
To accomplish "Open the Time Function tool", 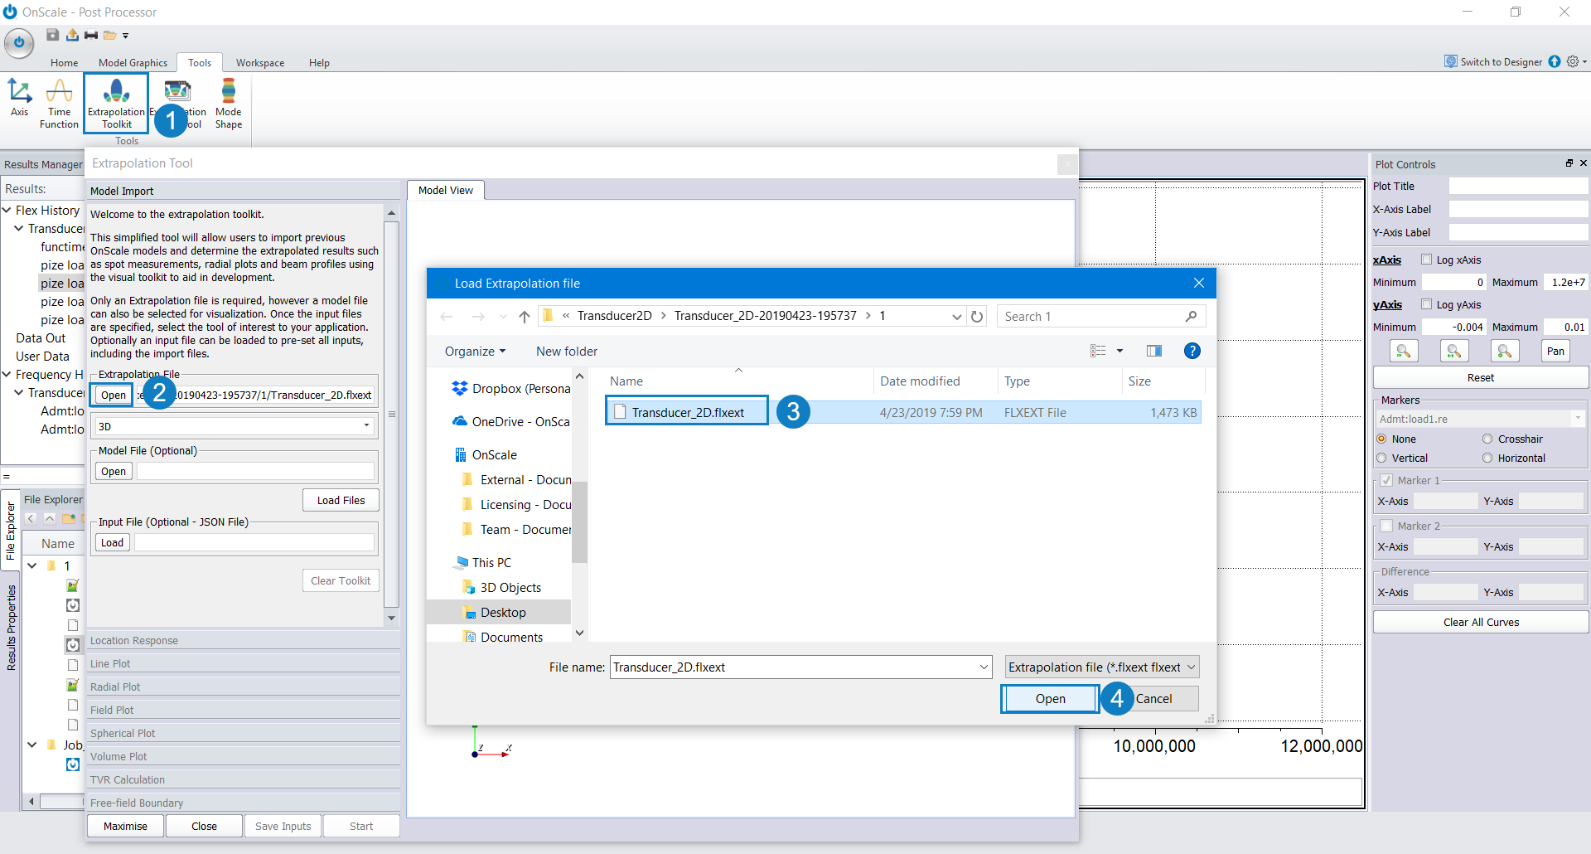I will pos(59,104).
